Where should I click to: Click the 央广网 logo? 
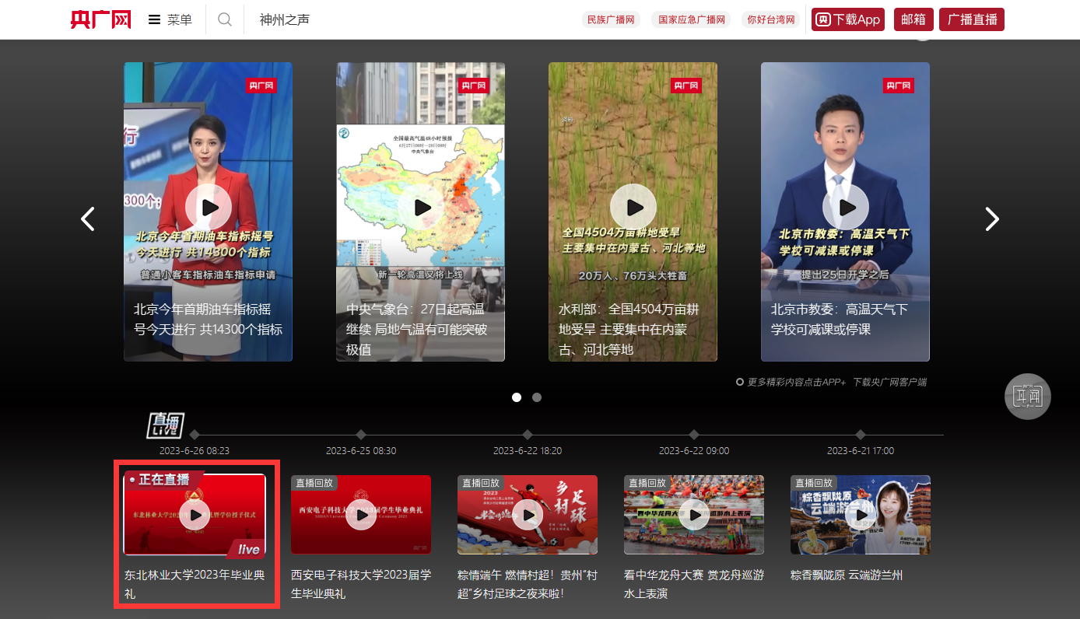[100, 19]
